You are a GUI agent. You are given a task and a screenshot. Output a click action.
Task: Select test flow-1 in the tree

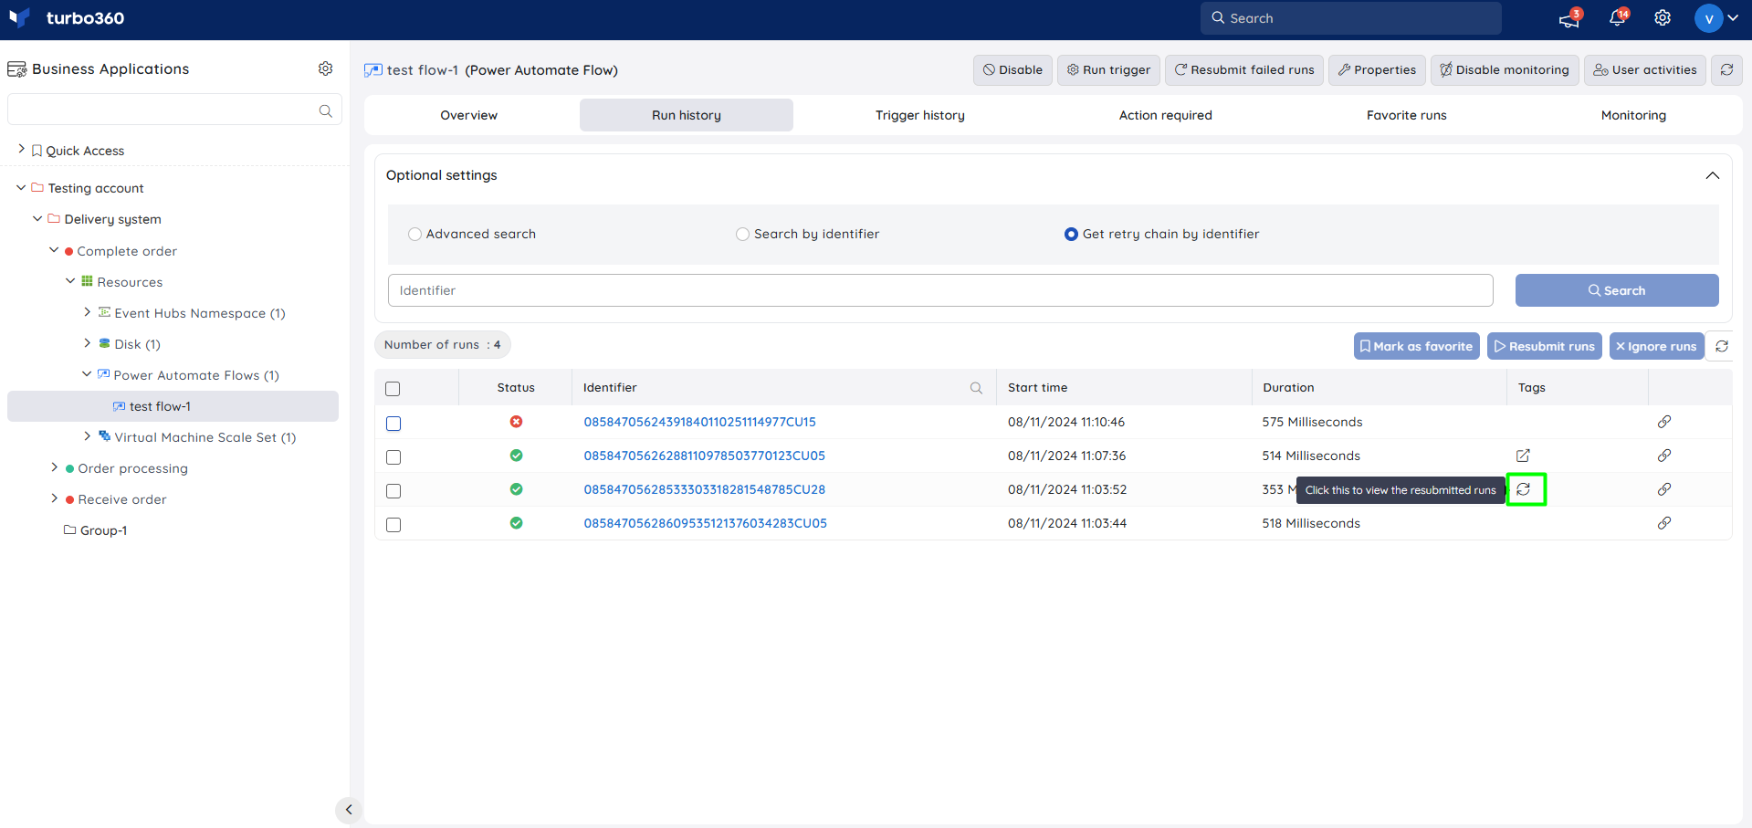pos(173,406)
